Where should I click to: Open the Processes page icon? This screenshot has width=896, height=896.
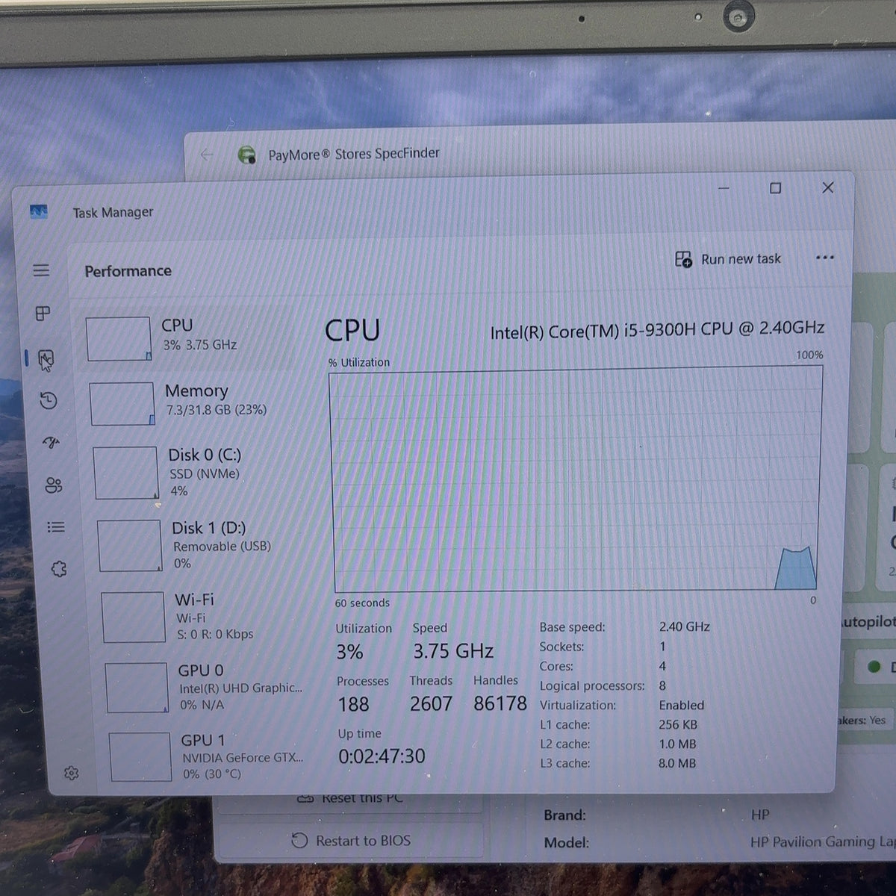click(43, 314)
